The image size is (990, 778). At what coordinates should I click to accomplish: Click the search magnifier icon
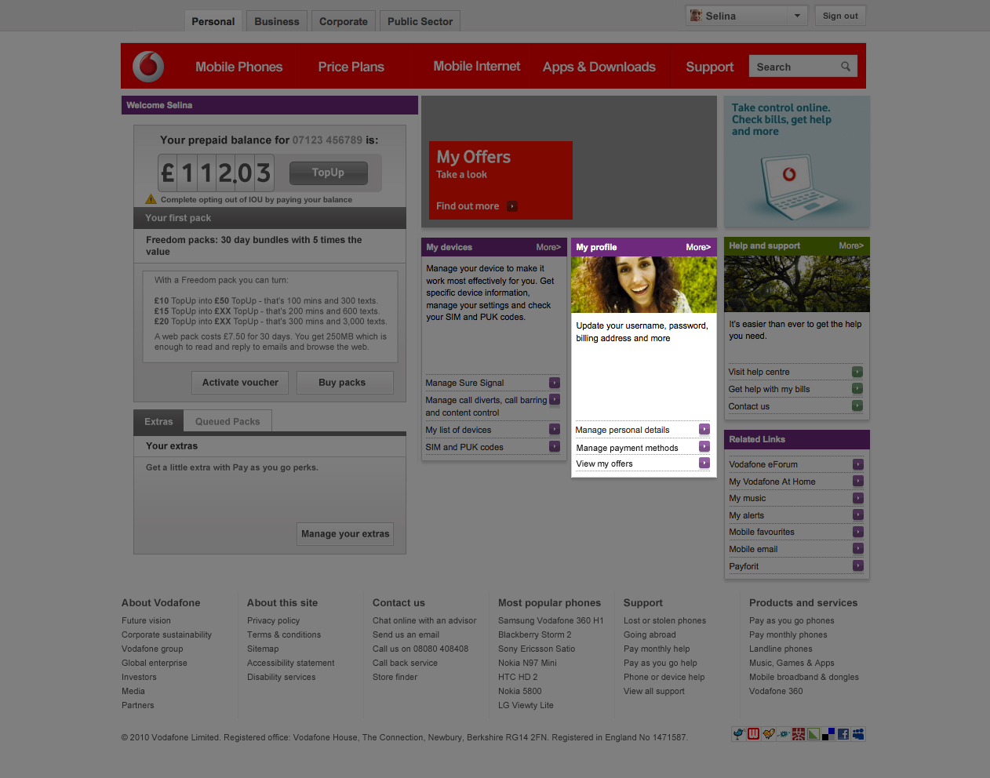point(846,67)
